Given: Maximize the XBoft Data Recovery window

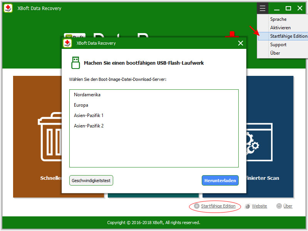Looking at the screenshot, I should 288,8.
